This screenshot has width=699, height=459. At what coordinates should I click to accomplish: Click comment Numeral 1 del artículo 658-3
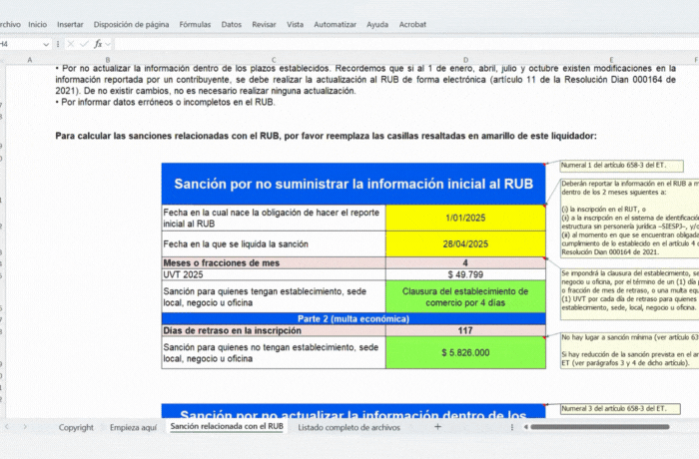tap(621, 166)
